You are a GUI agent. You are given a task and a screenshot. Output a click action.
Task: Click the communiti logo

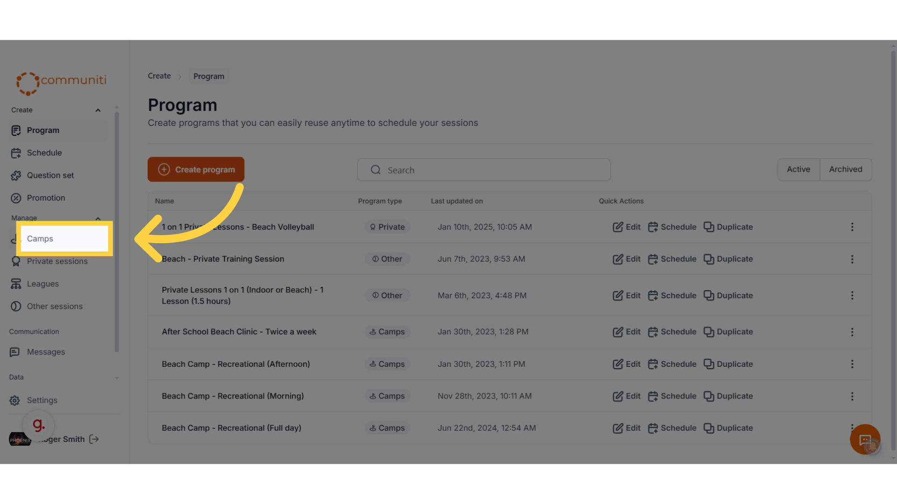click(x=61, y=83)
